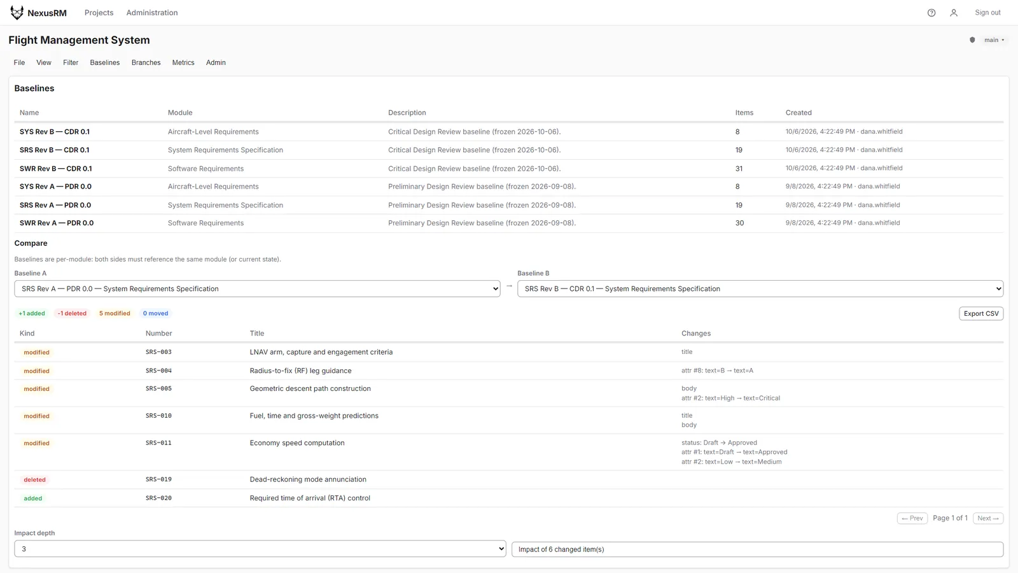Open the Branches menu

146,62
